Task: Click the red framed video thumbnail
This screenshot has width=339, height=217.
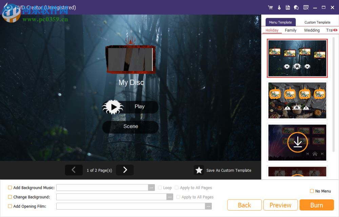Action: 131,59
